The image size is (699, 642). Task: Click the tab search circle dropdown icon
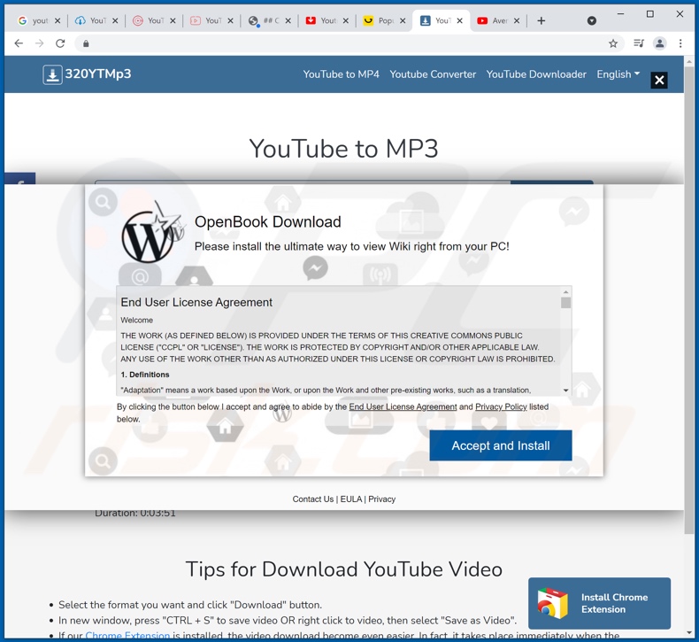(x=592, y=20)
